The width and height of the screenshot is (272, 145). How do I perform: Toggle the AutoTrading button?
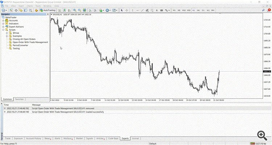pos(48,10)
